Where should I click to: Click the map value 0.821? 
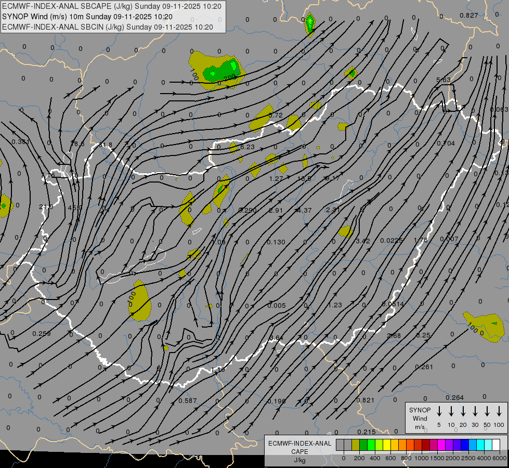coord(365,400)
